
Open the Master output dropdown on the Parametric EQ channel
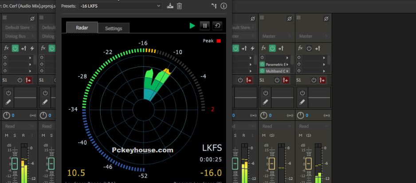(276, 36)
